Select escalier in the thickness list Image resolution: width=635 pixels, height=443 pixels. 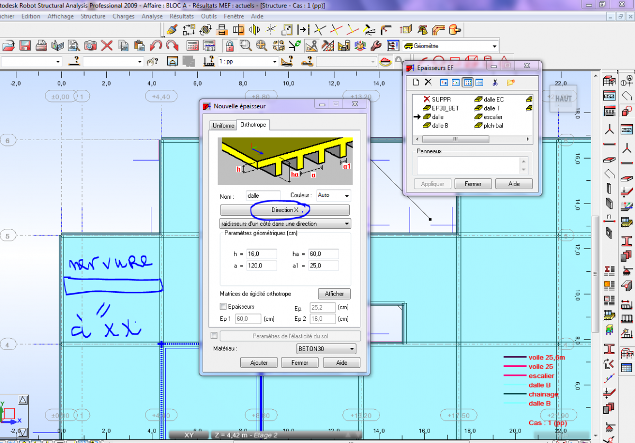(x=488, y=117)
